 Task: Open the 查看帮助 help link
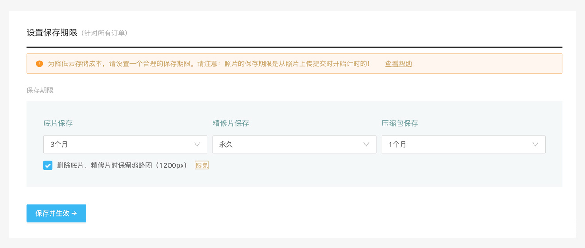pos(398,64)
